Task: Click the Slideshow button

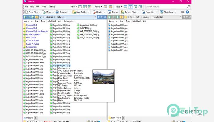Action: [167, 12]
